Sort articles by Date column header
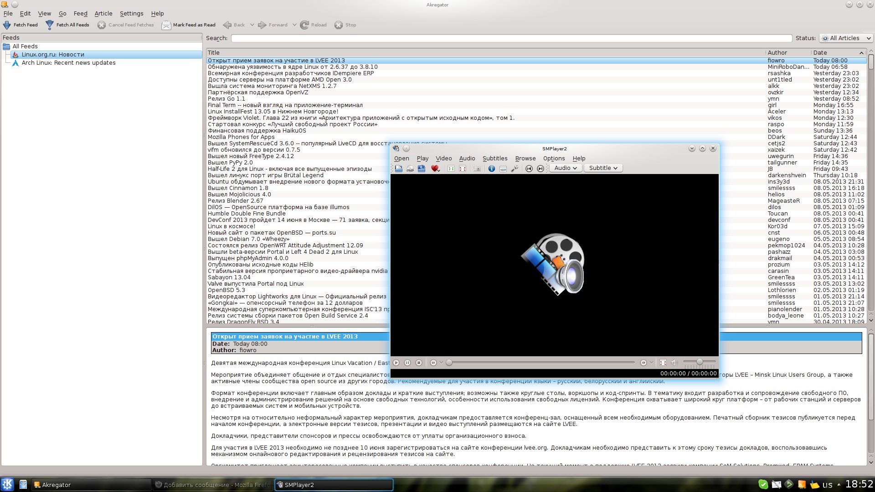Image resolution: width=875 pixels, height=492 pixels. (839, 53)
